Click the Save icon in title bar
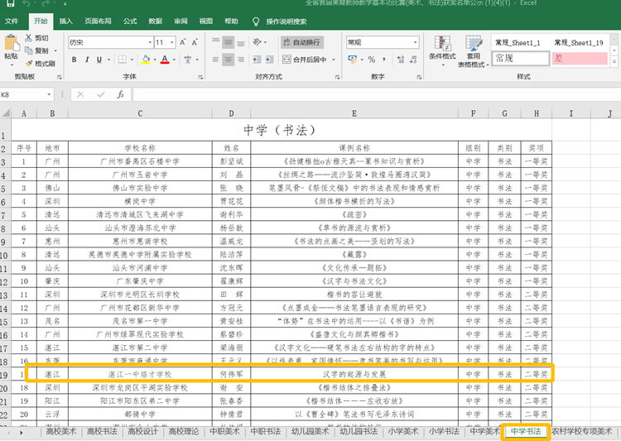Viewport: 621px width, 441px height. click(11, 3)
